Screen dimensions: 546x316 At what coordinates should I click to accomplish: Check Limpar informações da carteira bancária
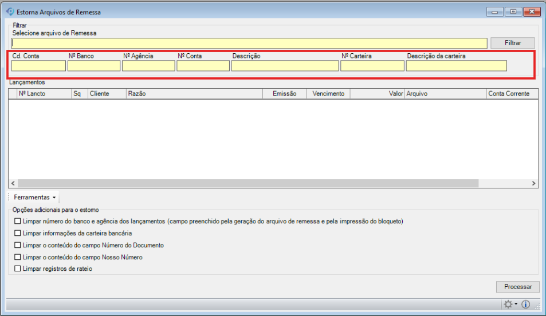point(18,233)
